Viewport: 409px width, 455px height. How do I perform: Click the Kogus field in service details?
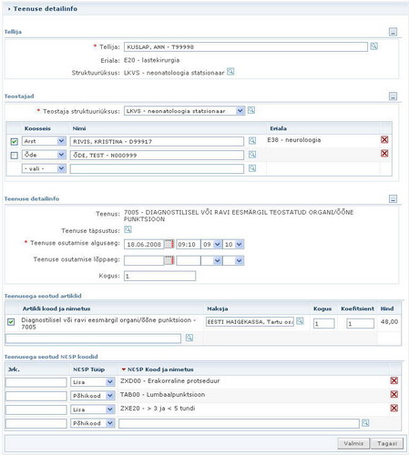[x=159, y=276]
